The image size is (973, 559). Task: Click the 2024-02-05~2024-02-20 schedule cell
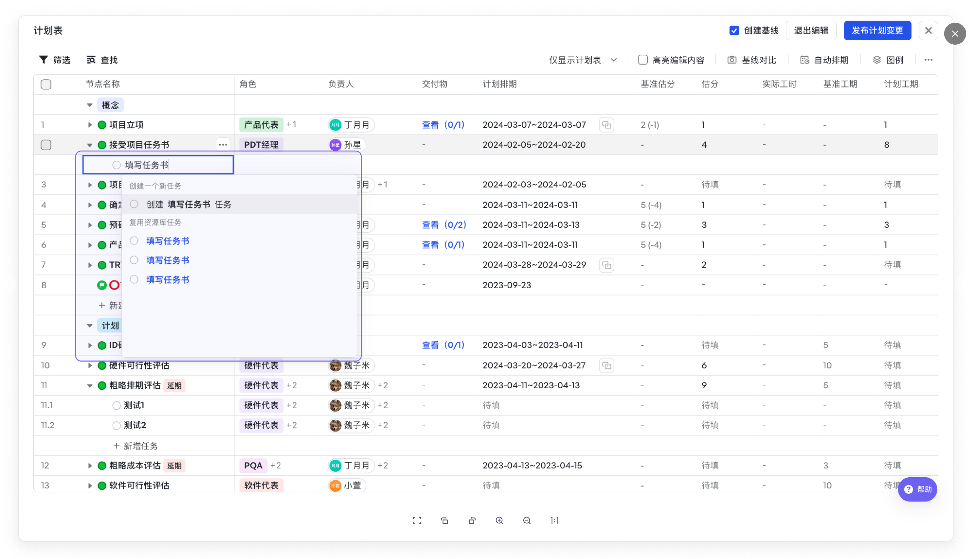click(x=534, y=145)
